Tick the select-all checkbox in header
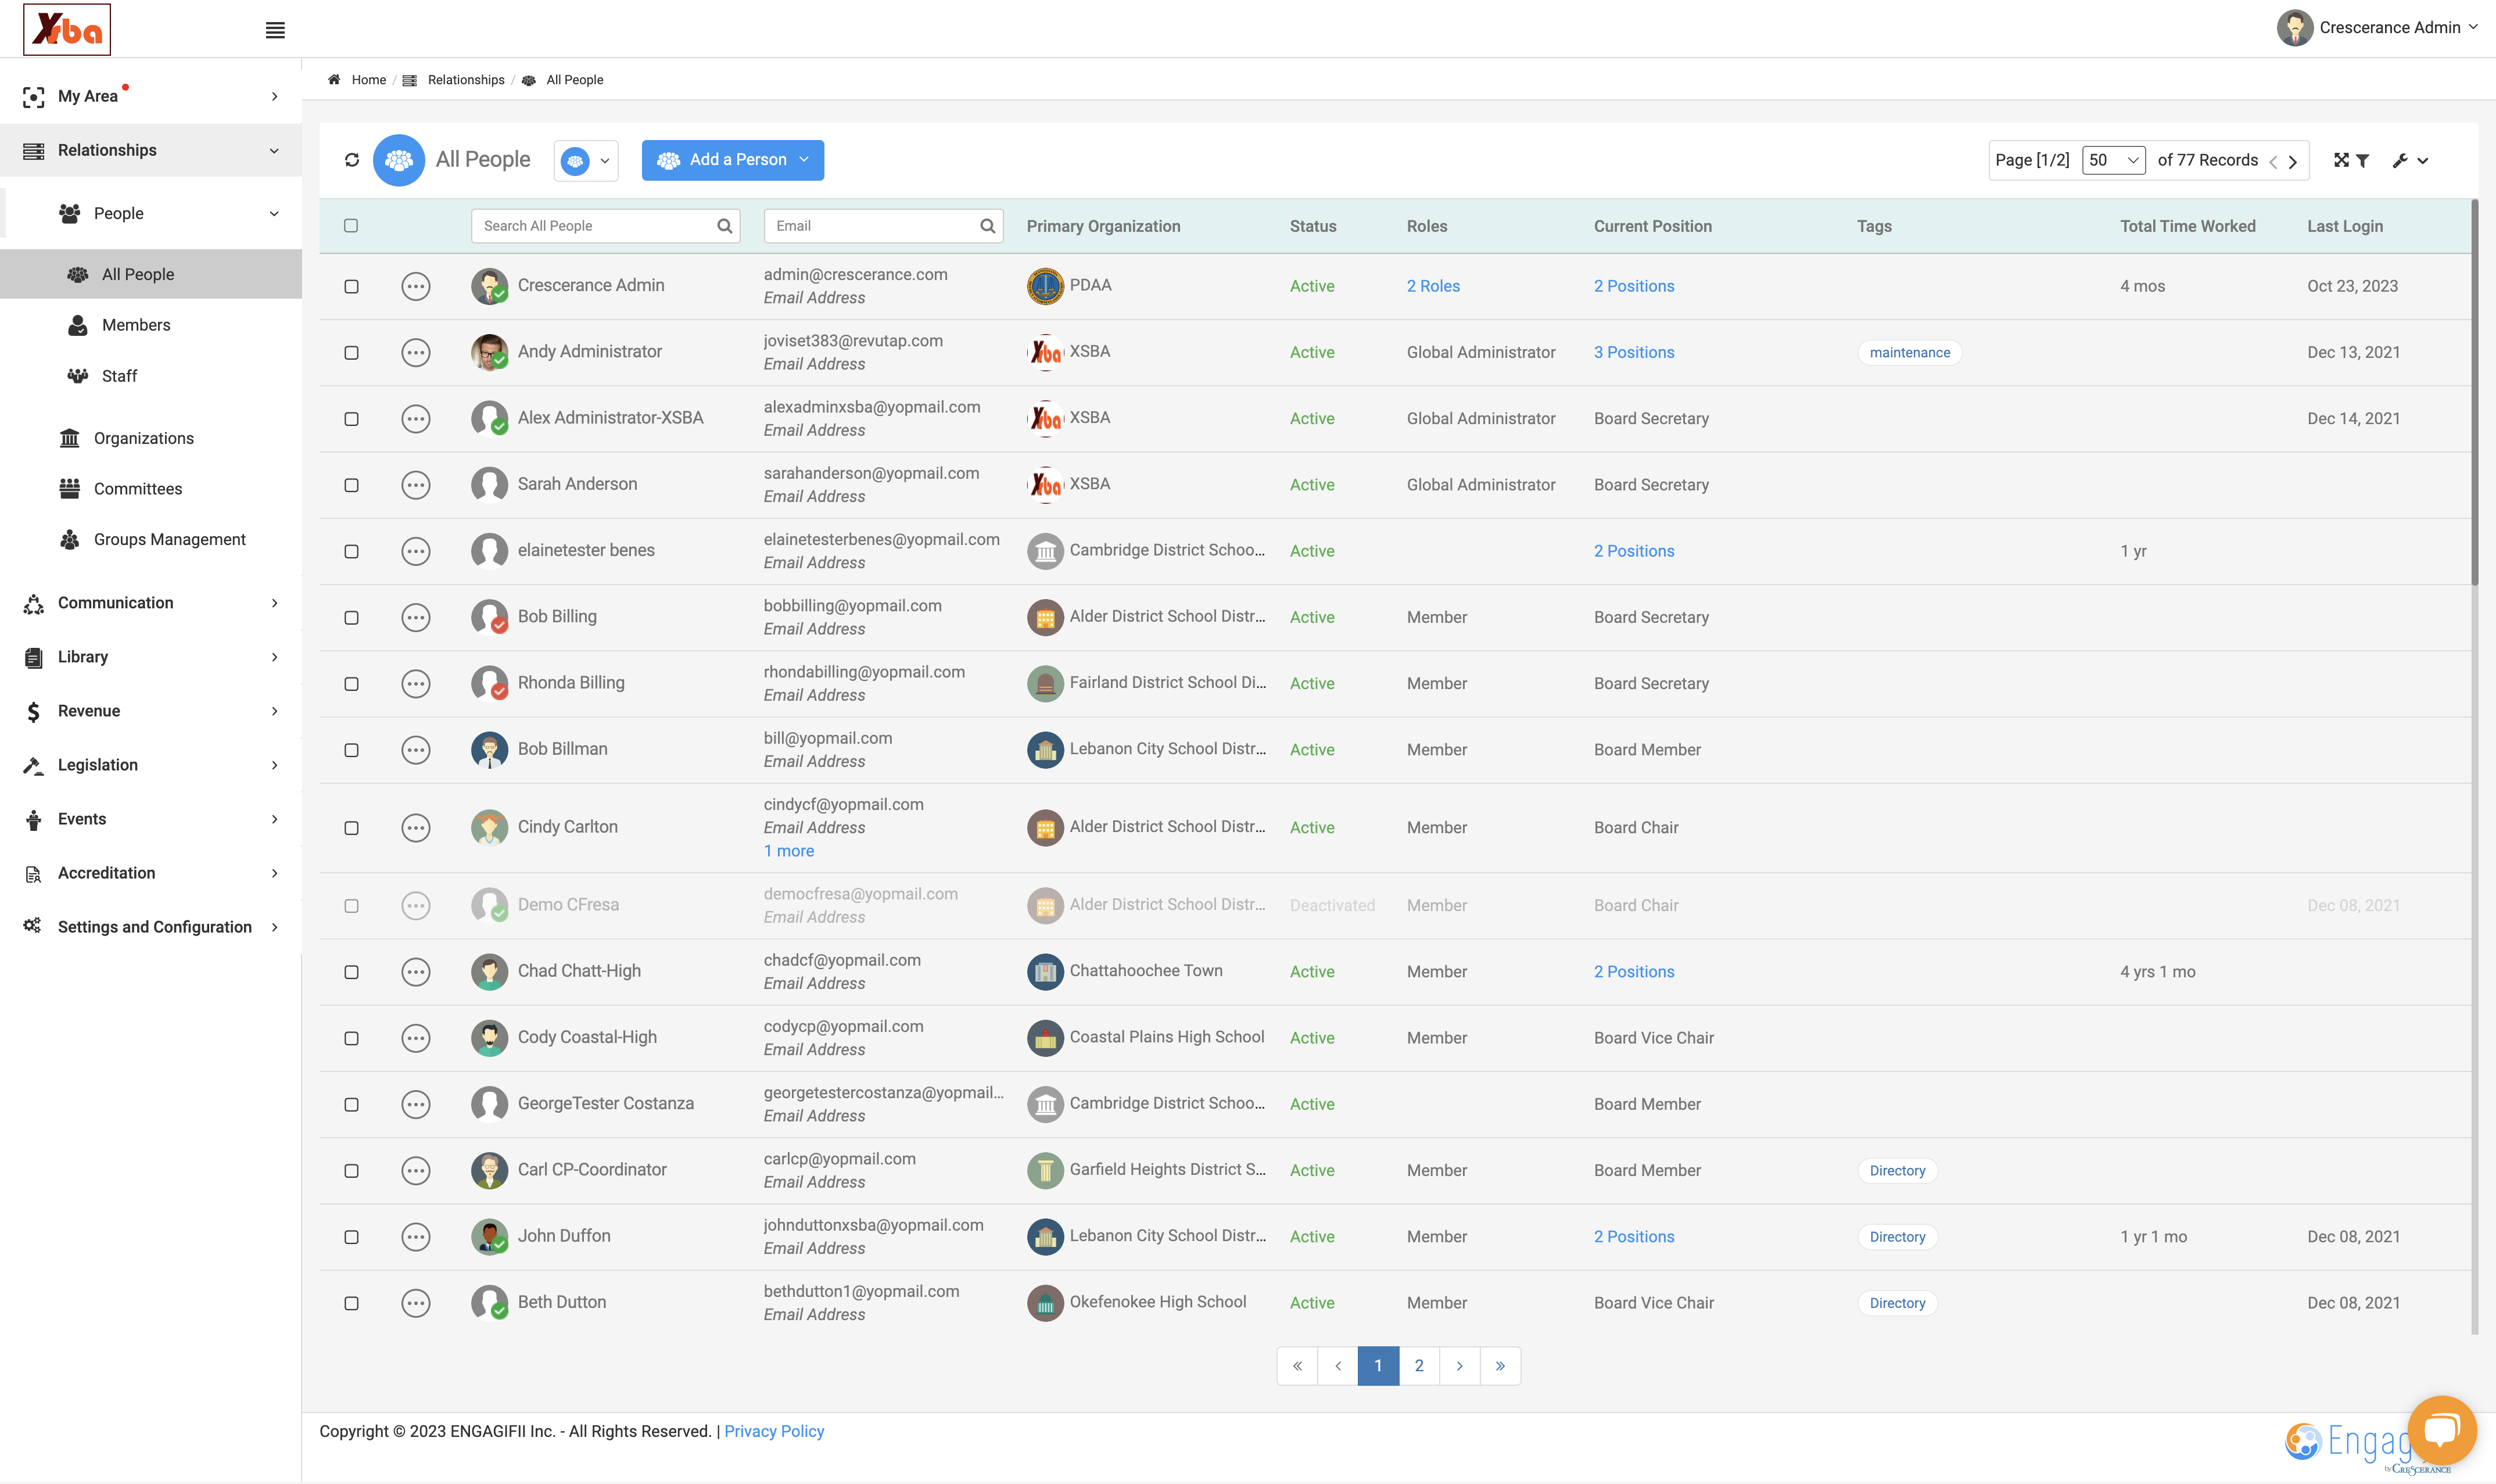The height and width of the screenshot is (1484, 2496). (x=351, y=226)
